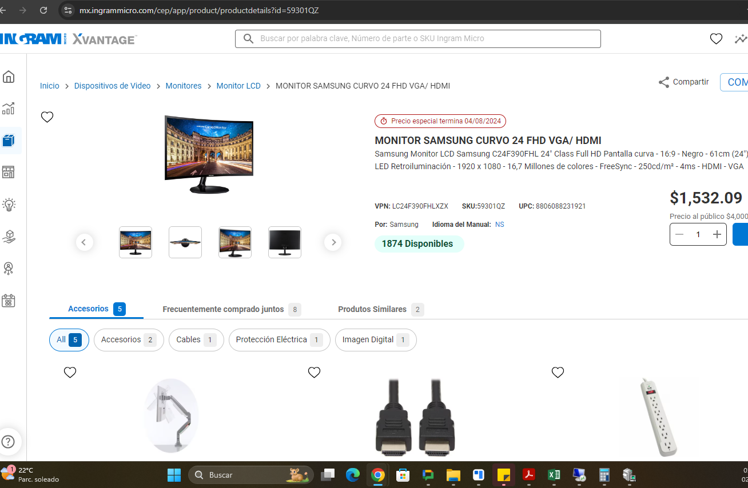Viewport: 748px width, 488px height.
Task: Click the trending sparkline icon in header
Action: tap(741, 39)
